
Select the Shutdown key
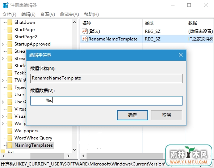25,22
